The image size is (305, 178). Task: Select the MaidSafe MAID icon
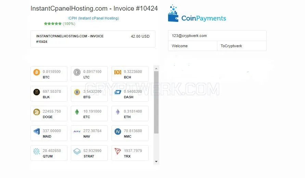click(37, 131)
